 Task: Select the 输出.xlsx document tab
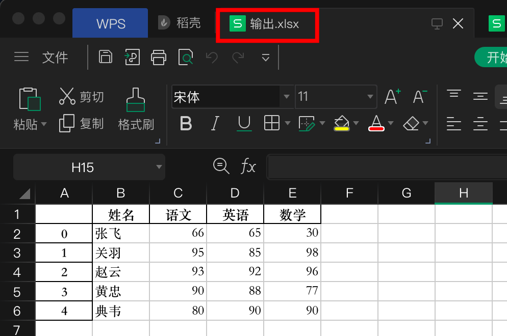click(265, 24)
